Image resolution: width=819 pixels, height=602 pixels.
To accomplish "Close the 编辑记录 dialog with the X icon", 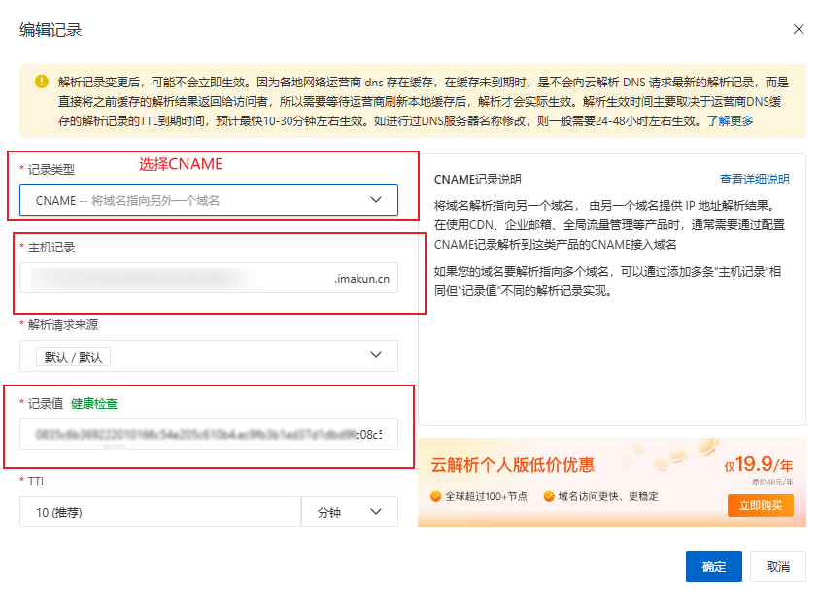I will (x=799, y=29).
